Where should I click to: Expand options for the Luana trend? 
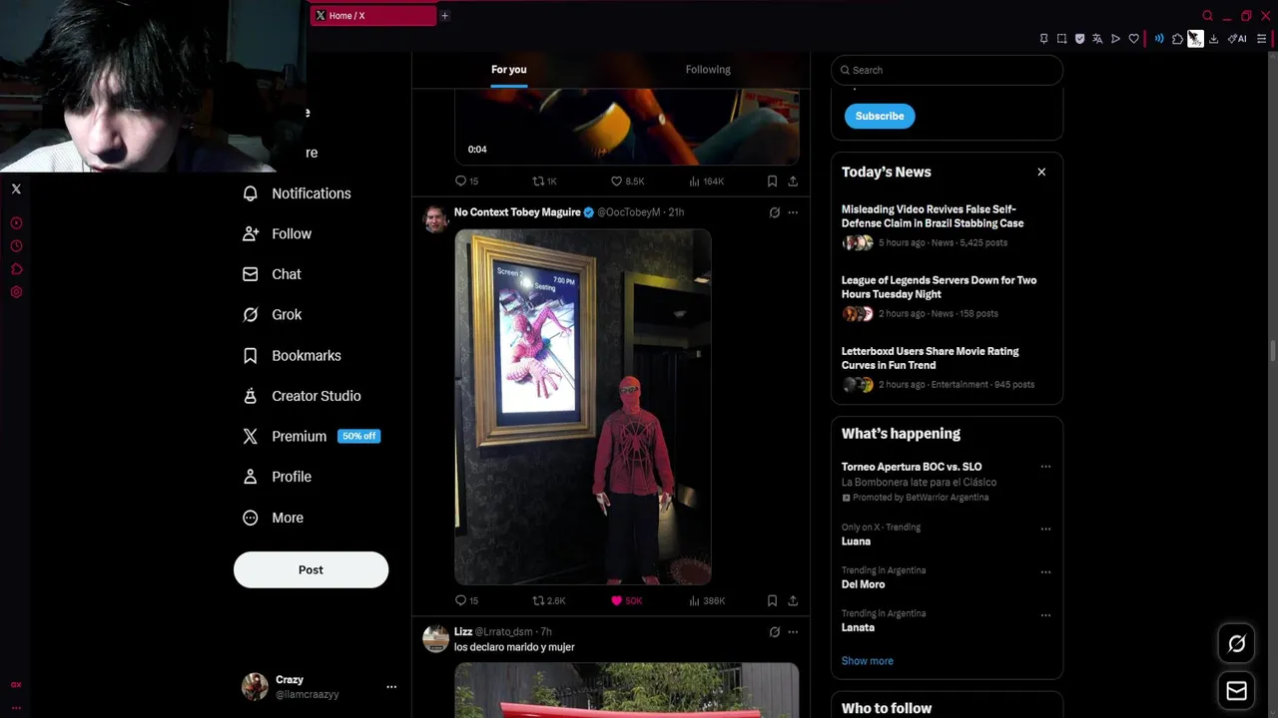(1045, 529)
